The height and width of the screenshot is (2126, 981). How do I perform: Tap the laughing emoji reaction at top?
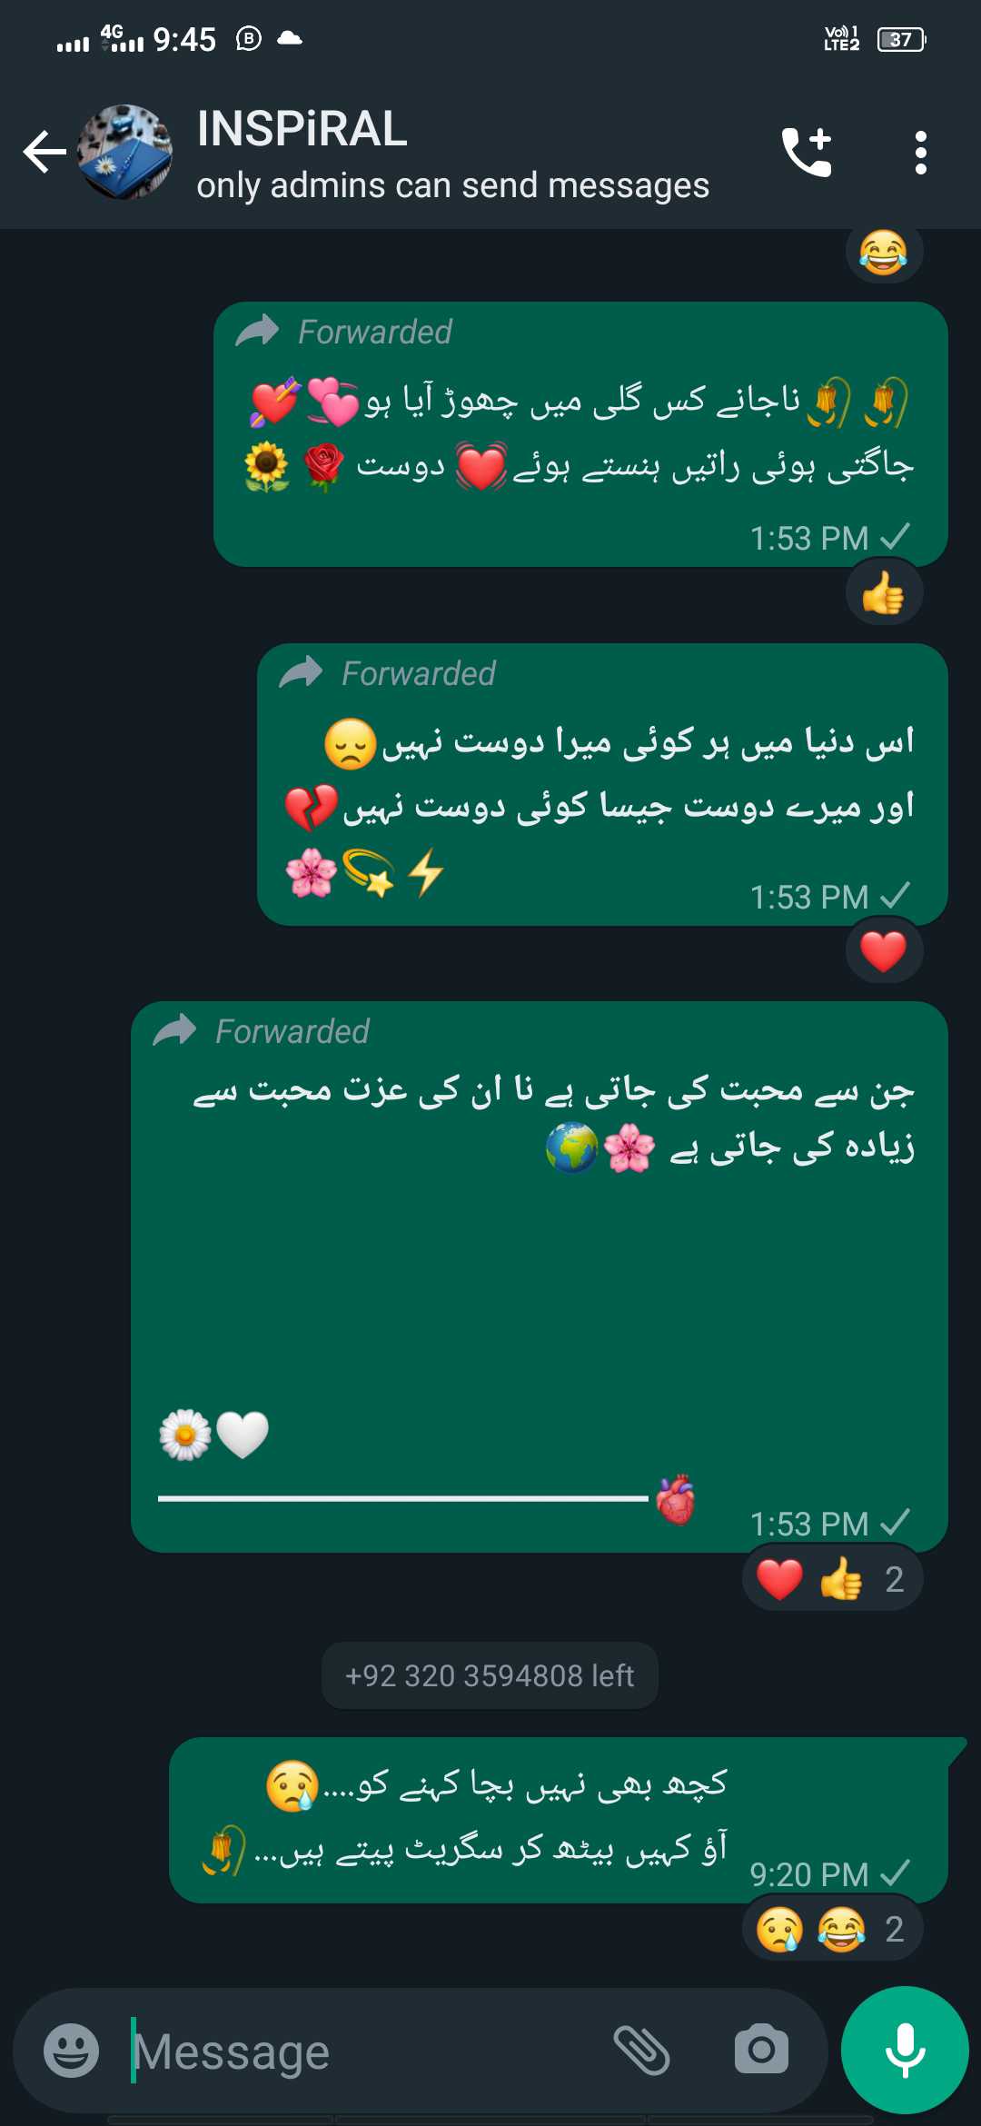click(884, 252)
